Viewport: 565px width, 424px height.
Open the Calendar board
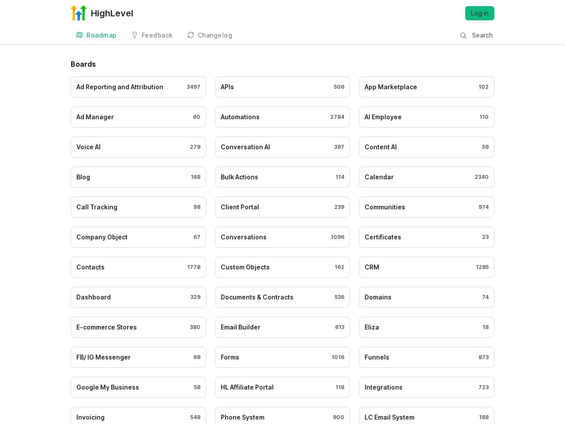(x=427, y=177)
